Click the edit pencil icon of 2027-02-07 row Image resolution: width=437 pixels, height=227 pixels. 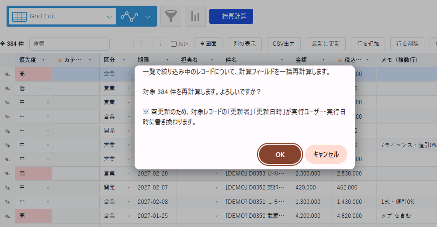tap(7, 188)
